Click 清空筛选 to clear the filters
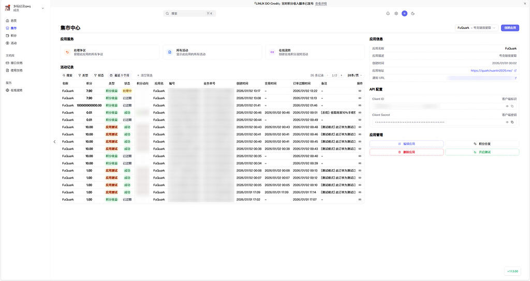530x281 pixels. (x=145, y=76)
